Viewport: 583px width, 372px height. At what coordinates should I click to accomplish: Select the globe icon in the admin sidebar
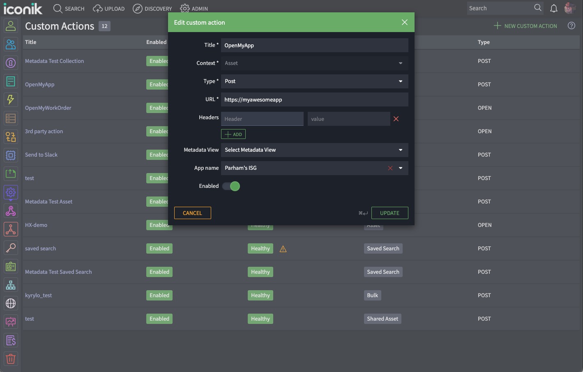[x=11, y=303]
